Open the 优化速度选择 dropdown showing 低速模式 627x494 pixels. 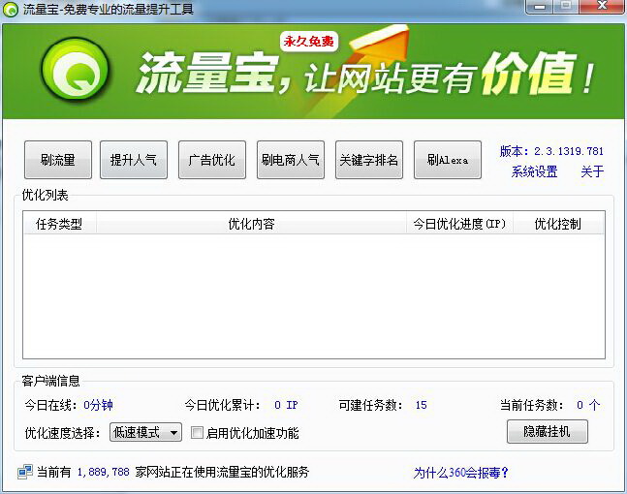point(145,433)
